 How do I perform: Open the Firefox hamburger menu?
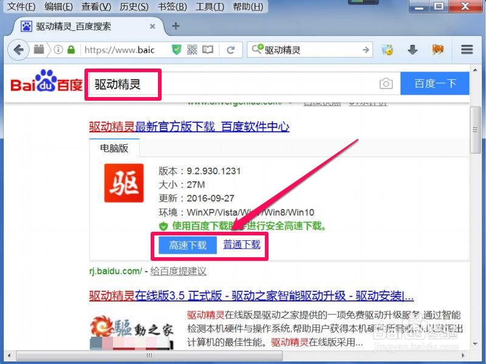point(467,50)
